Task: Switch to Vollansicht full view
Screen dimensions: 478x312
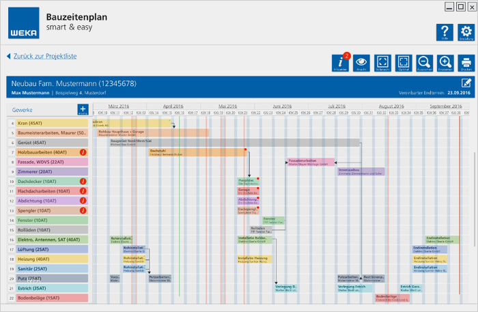Action: [x=382, y=63]
